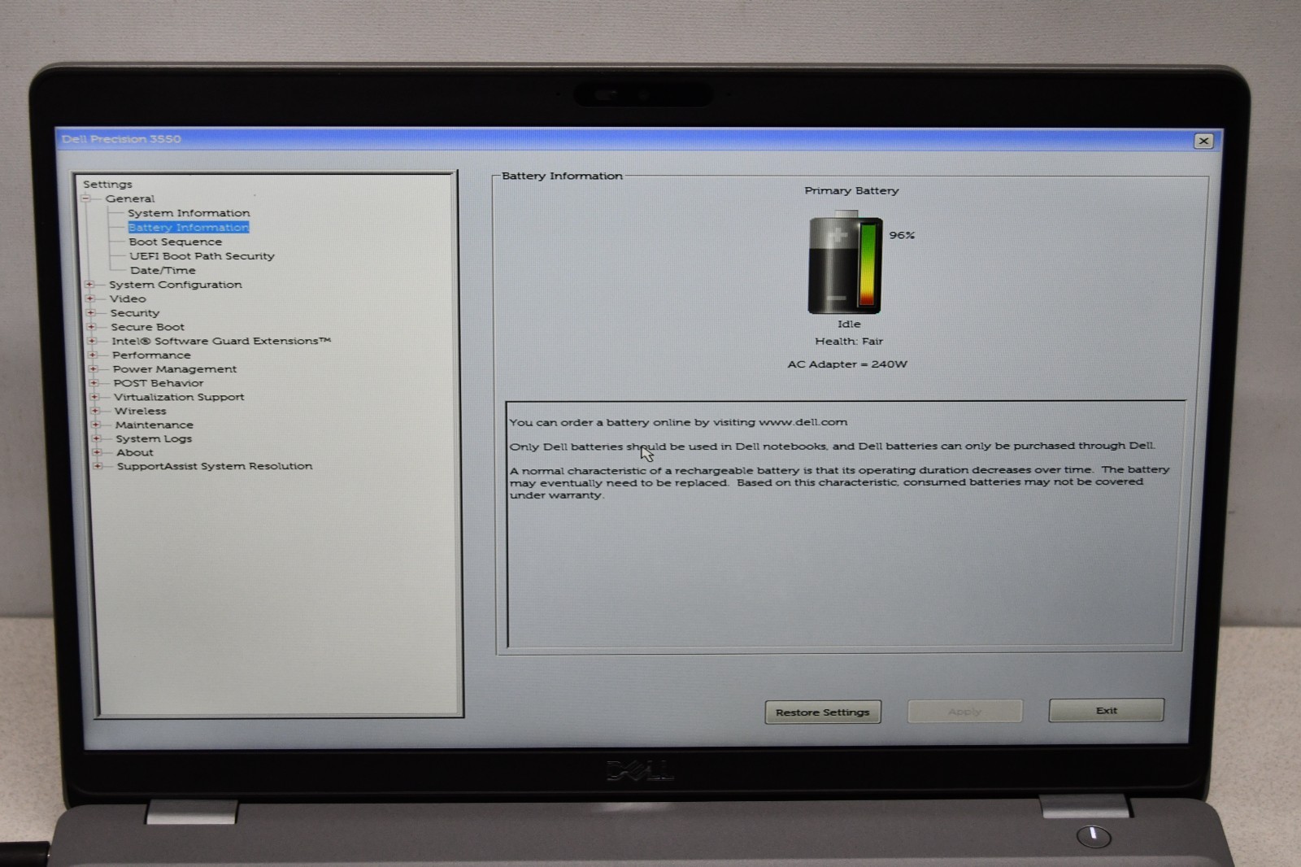Click the 'AC Adapter = 240W' text
The width and height of the screenshot is (1301, 867).
tap(847, 364)
